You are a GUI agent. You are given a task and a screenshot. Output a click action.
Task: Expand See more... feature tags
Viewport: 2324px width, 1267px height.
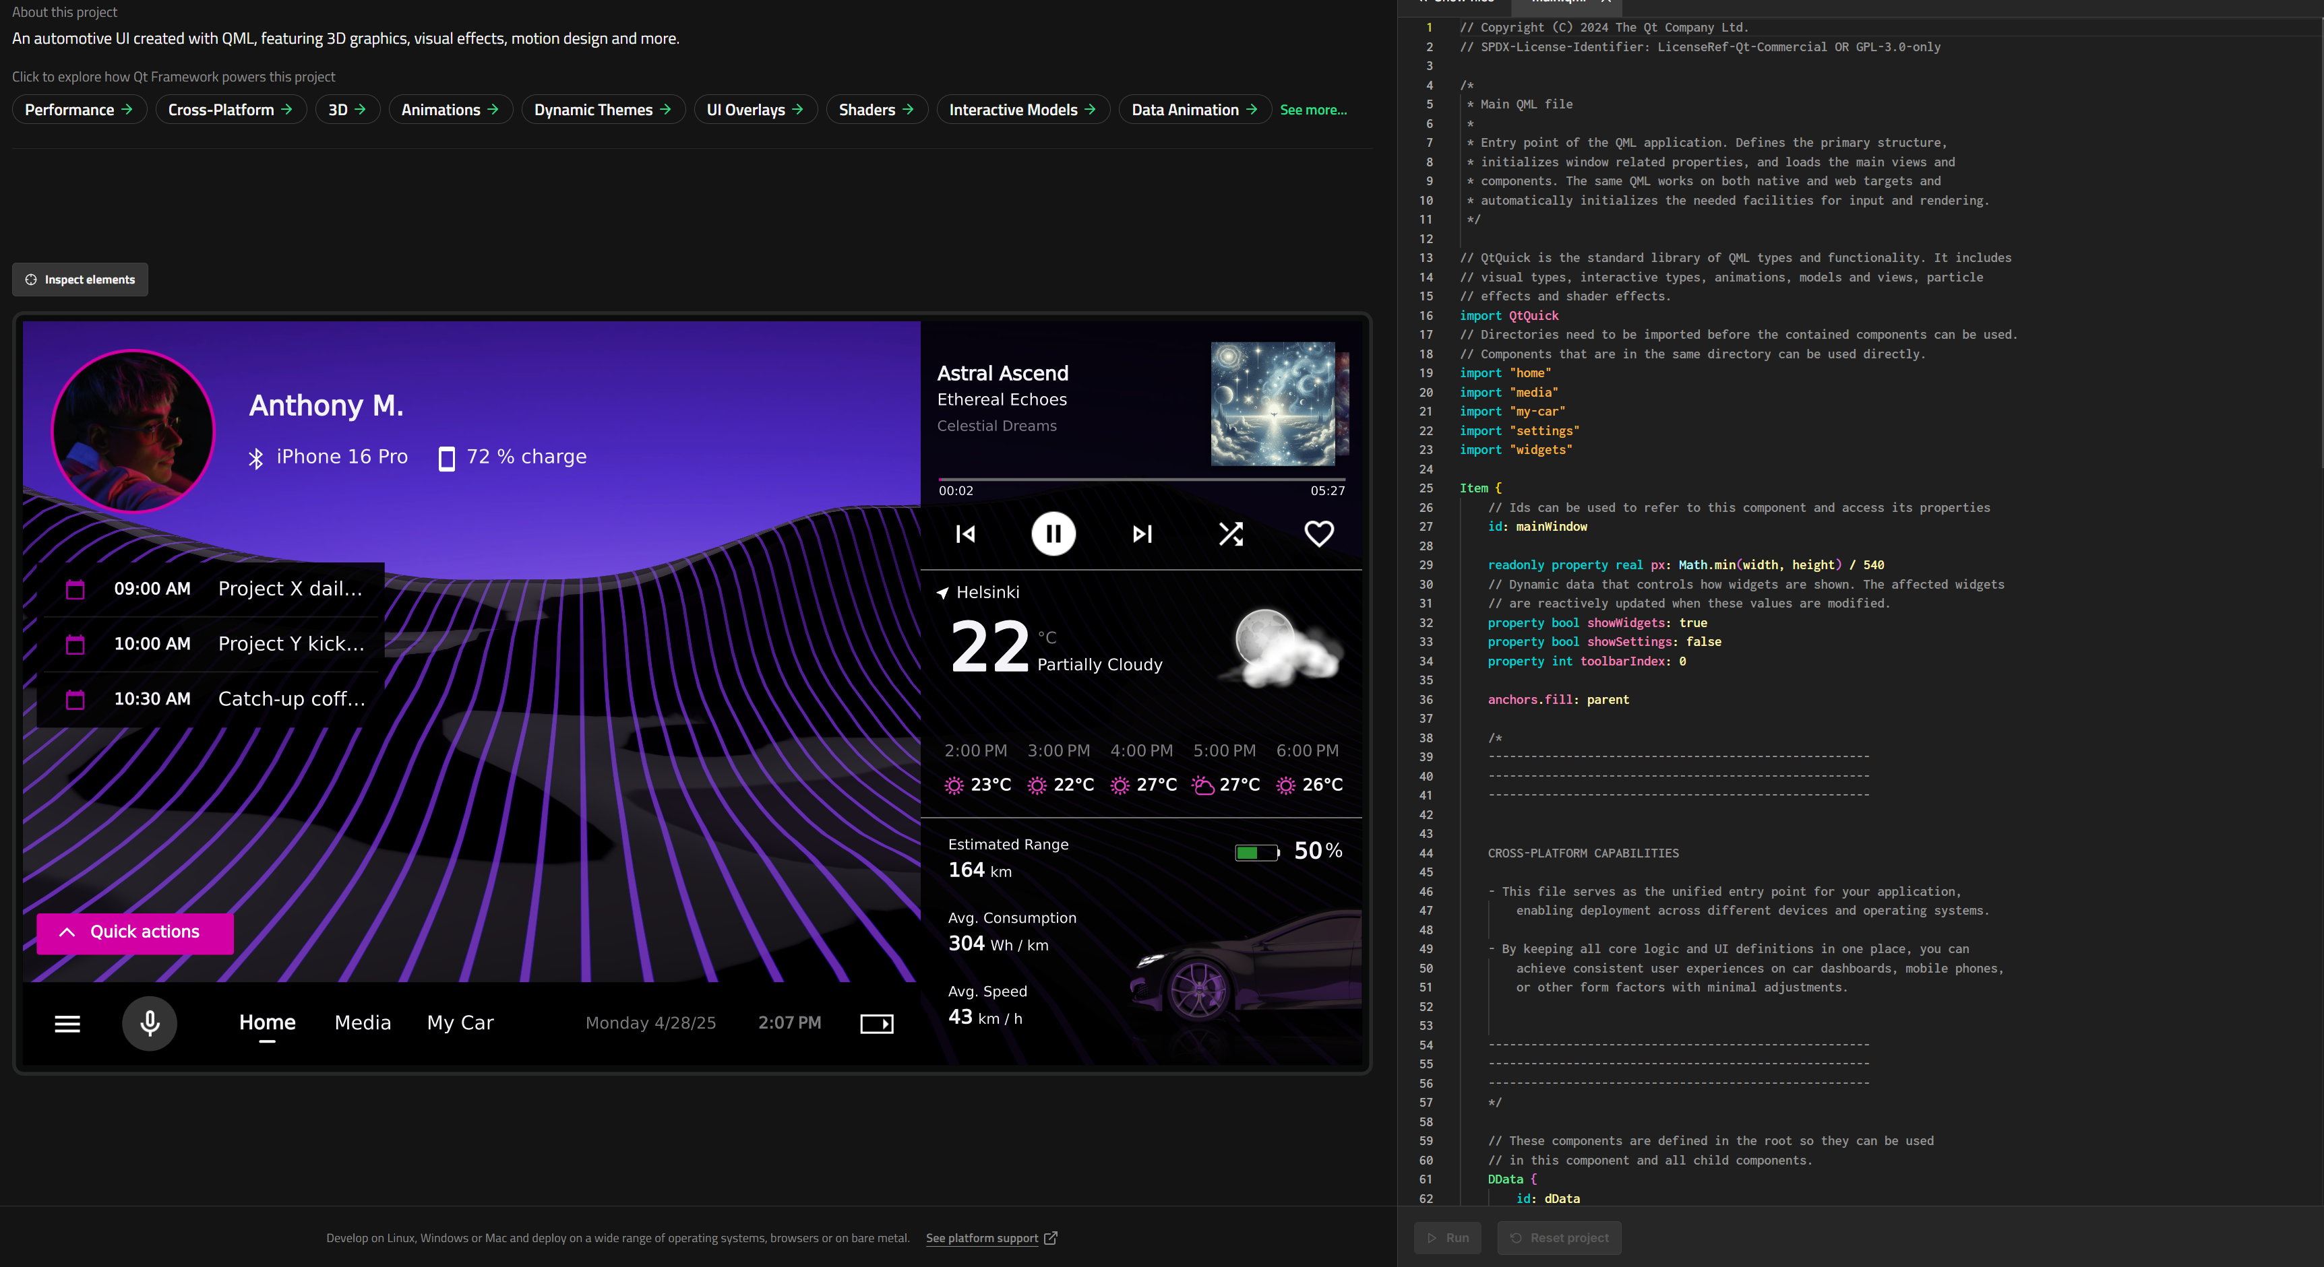(x=1313, y=110)
